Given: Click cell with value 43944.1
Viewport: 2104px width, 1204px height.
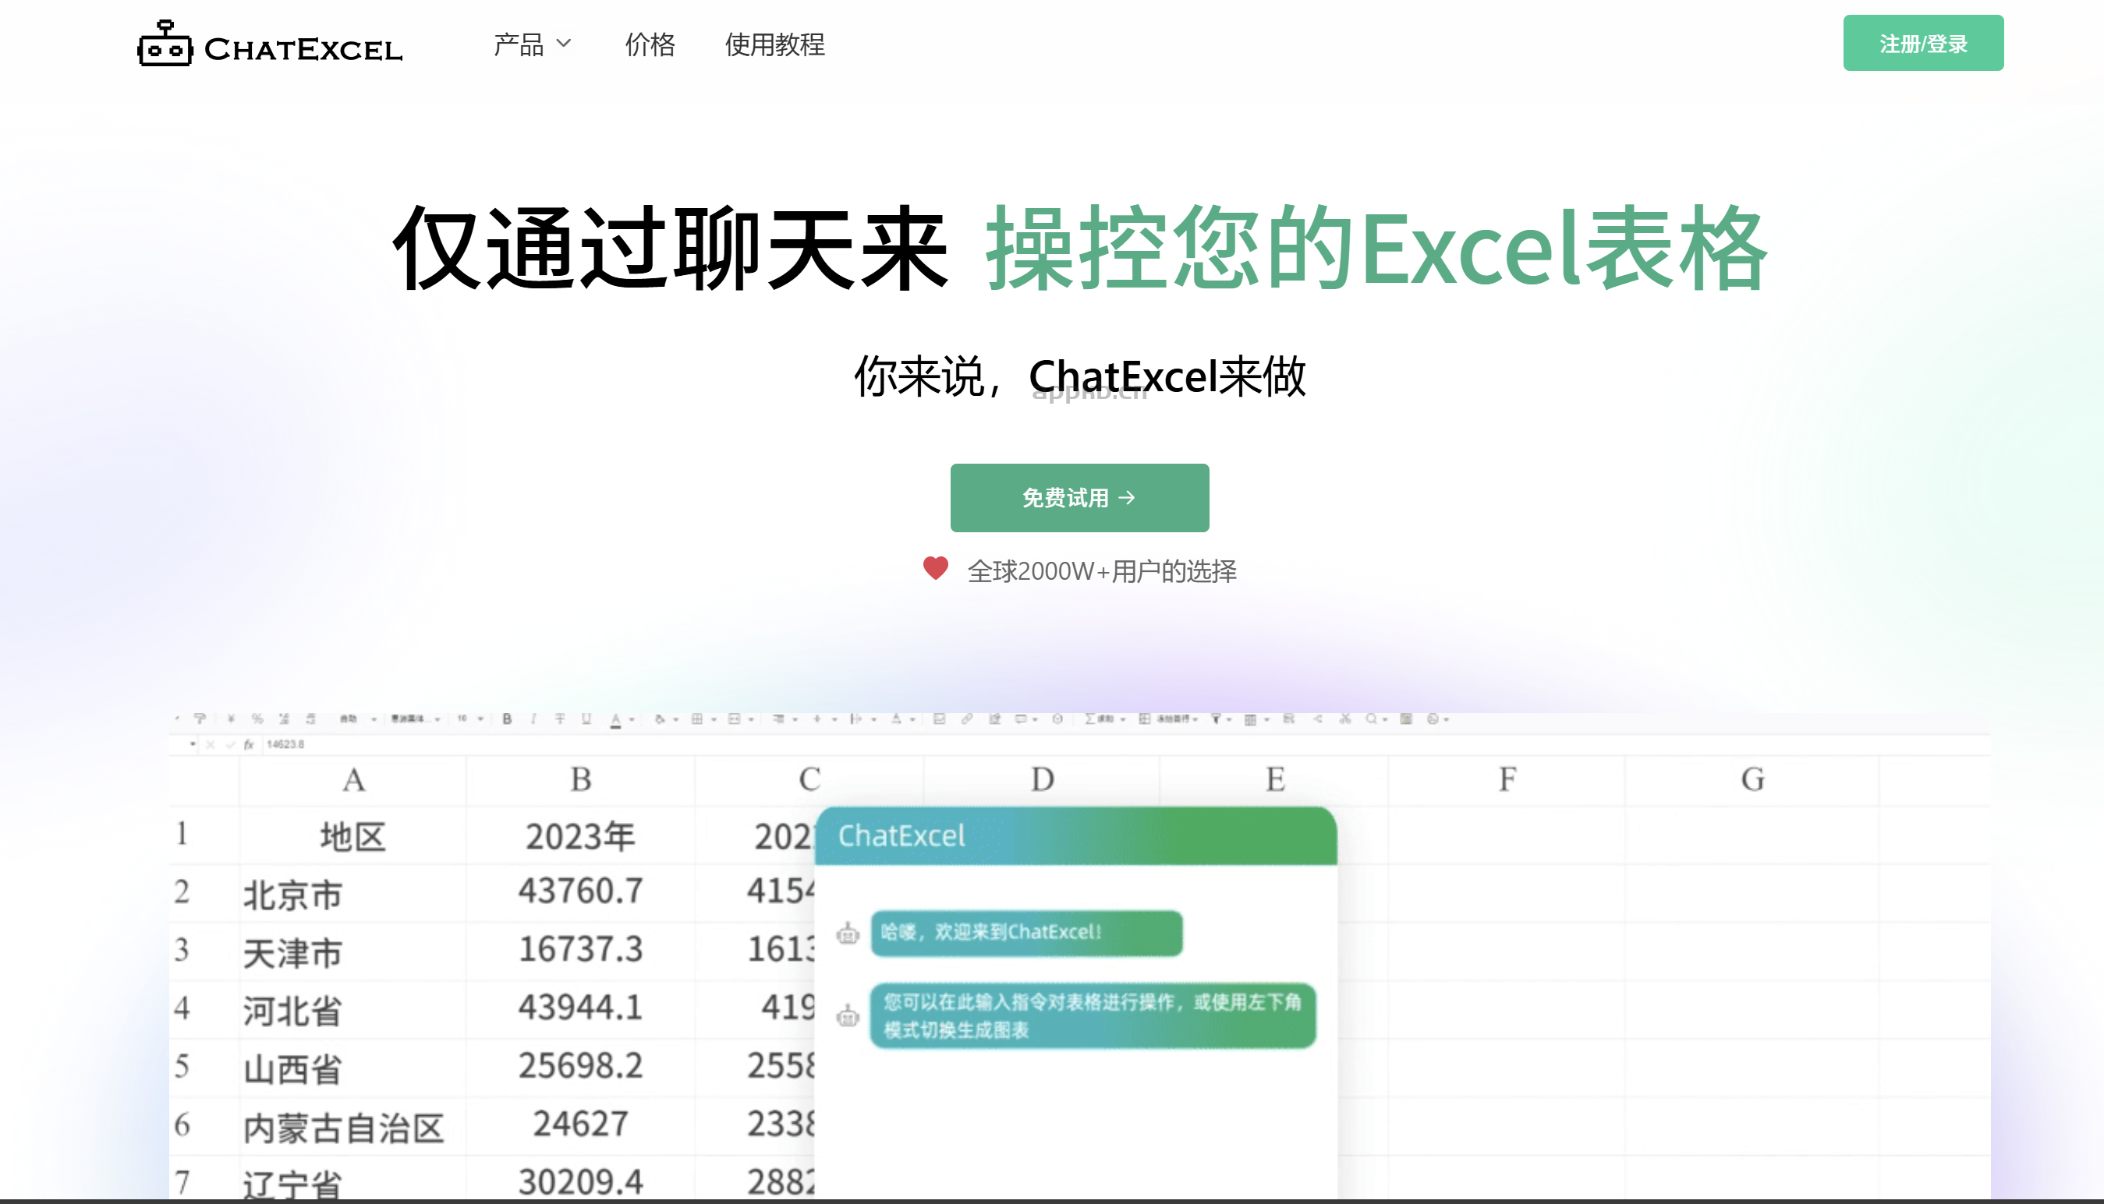Looking at the screenshot, I should click(581, 1008).
